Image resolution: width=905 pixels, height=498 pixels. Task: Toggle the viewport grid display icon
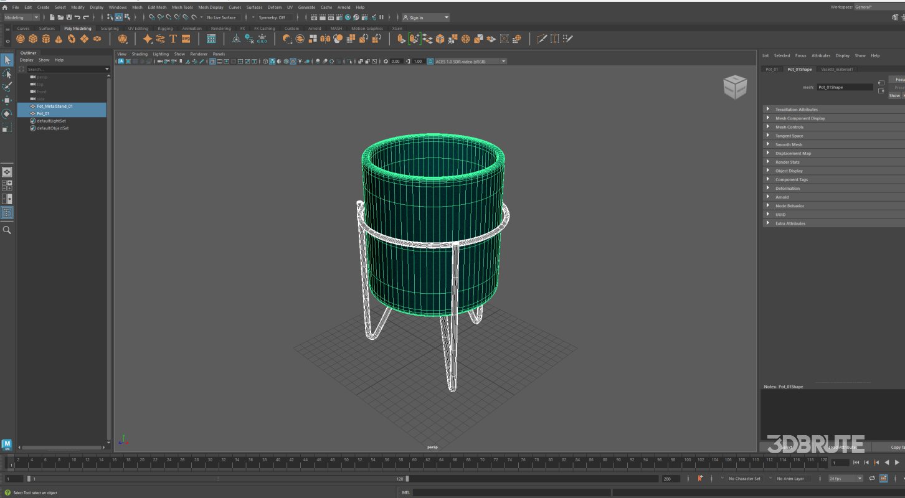[212, 62]
